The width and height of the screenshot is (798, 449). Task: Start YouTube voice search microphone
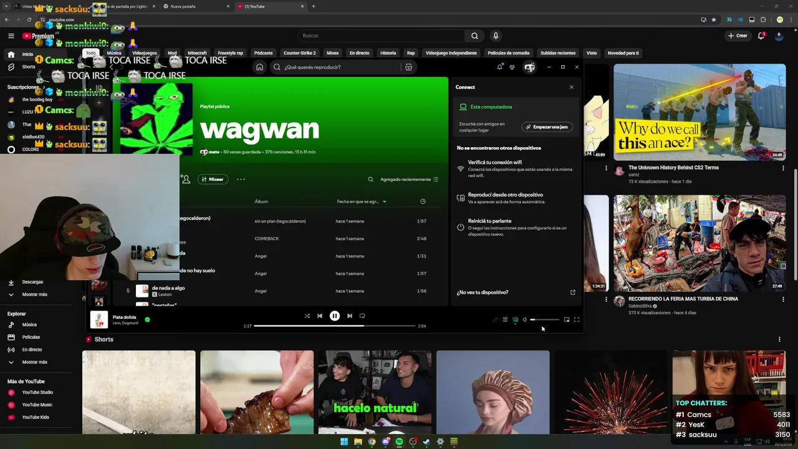496,36
